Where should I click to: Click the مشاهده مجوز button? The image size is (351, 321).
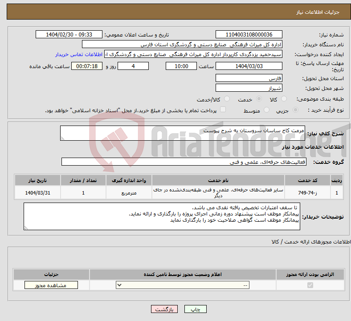(51, 285)
